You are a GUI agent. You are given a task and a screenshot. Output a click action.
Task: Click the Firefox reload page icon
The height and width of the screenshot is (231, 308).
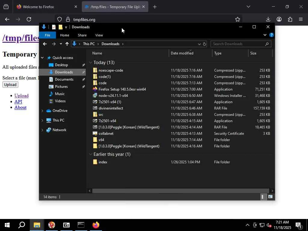click(x=29, y=19)
